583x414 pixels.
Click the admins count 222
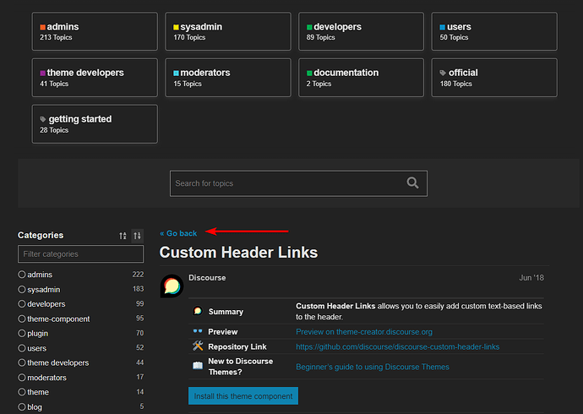pyautogui.click(x=138, y=275)
